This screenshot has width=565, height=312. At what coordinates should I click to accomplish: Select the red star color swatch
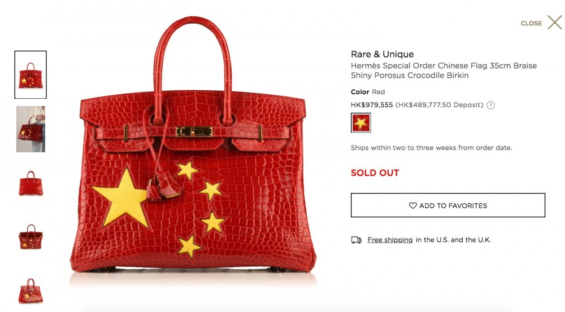pos(360,123)
